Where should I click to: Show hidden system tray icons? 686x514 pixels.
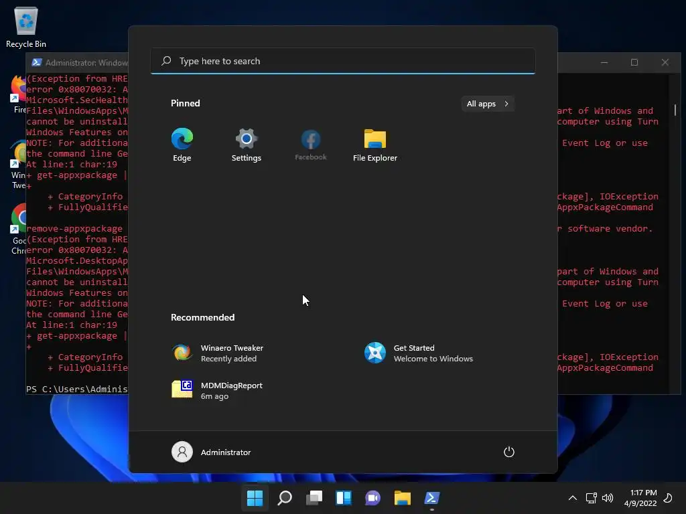(573, 498)
